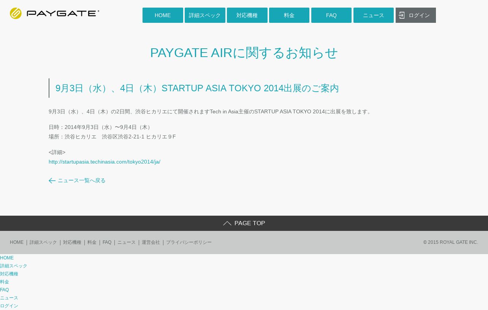This screenshot has height=310, width=488.
Task: Click 詳細スペック in the gray footer bar
Action: pyautogui.click(x=43, y=242)
